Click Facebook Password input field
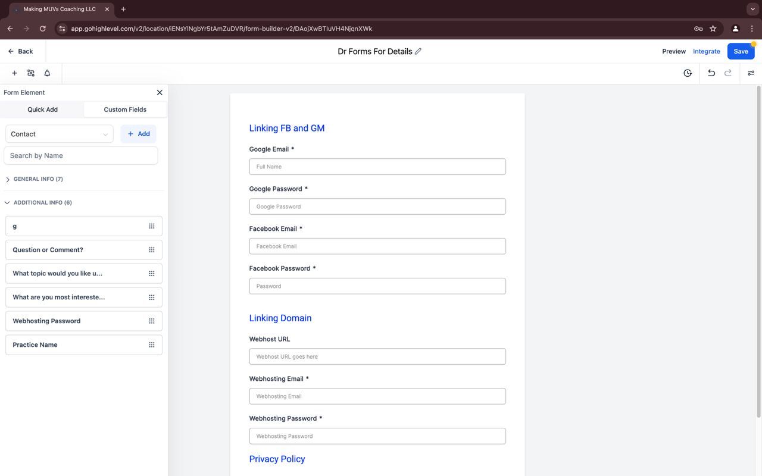 [377, 286]
